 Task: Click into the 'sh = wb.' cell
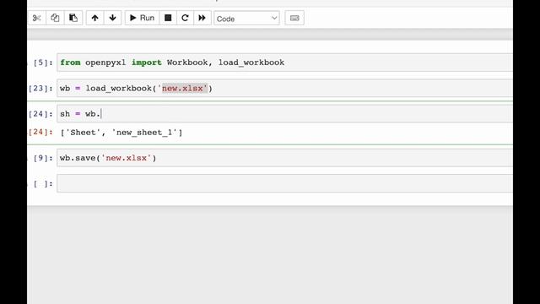pos(285,114)
